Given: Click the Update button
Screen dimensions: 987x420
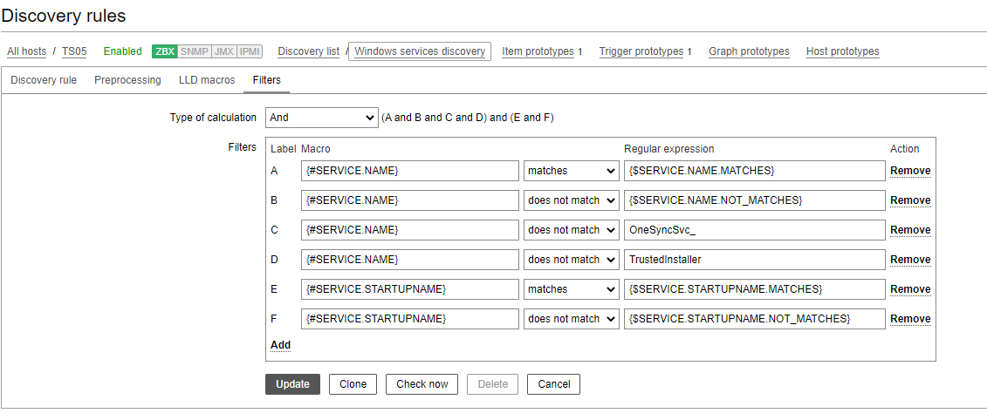Looking at the screenshot, I should (x=292, y=384).
